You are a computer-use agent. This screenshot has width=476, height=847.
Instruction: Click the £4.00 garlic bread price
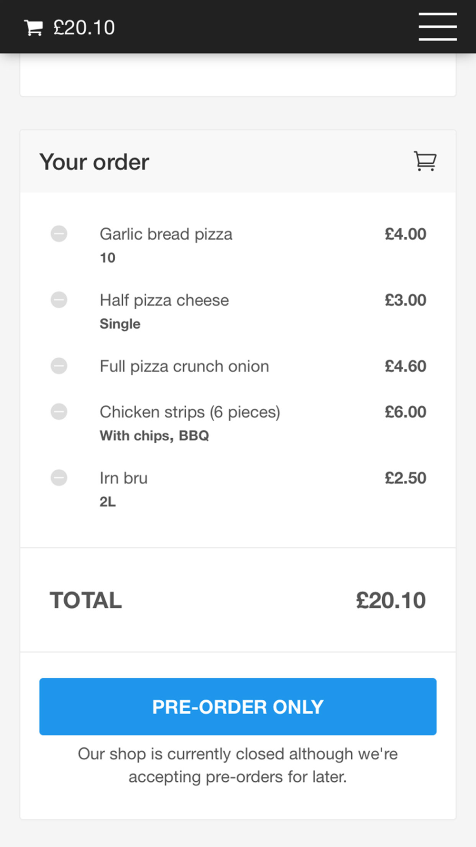pos(405,234)
